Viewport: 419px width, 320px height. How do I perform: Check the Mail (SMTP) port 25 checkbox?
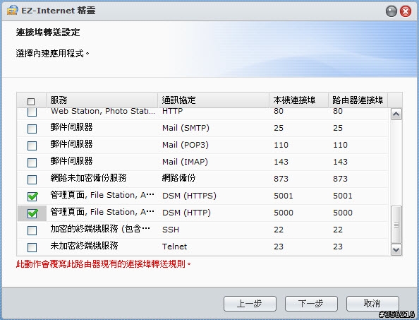coord(32,129)
